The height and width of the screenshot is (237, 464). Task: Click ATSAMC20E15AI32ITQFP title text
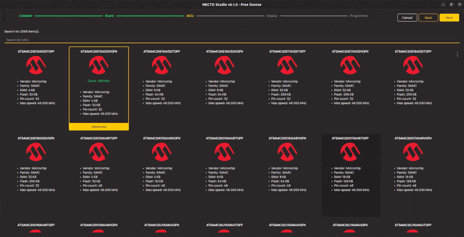36,52
